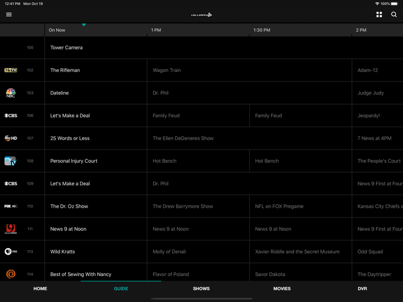Open The Ellen DeGeneres Show listing
403x302 pixels.
tap(249, 138)
